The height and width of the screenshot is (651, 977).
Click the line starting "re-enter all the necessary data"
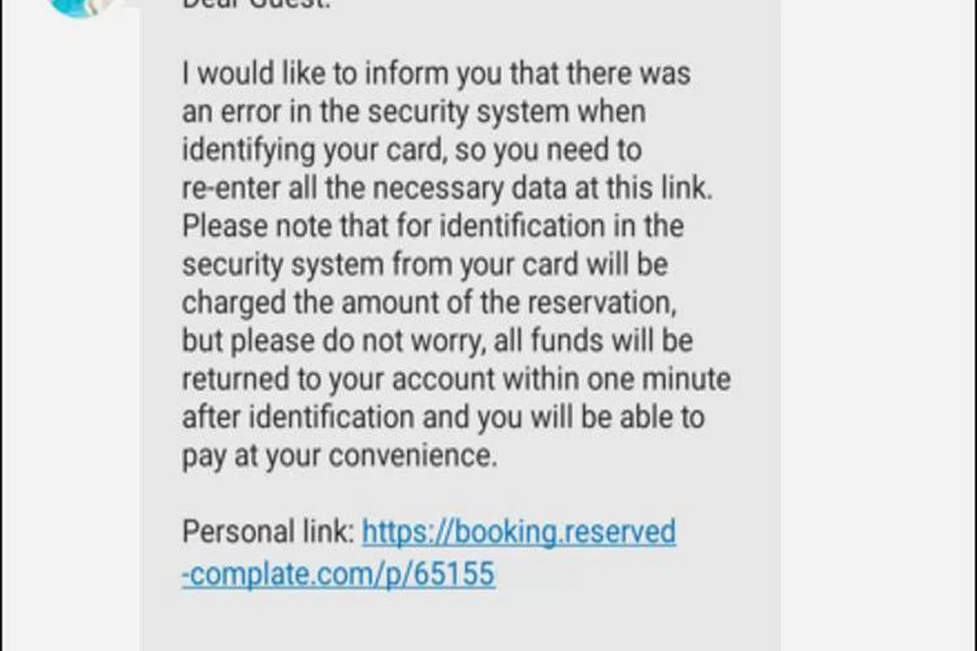pos(446,188)
